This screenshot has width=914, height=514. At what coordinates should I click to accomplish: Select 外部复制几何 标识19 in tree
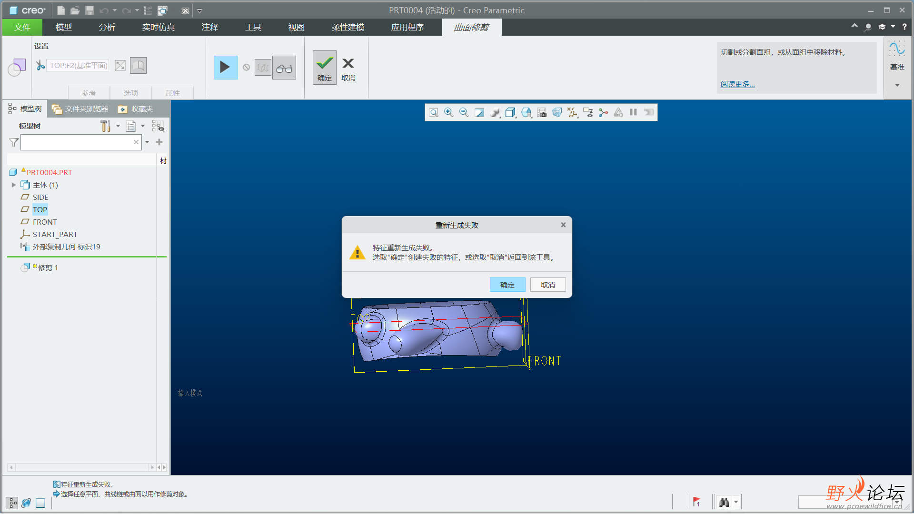click(66, 247)
